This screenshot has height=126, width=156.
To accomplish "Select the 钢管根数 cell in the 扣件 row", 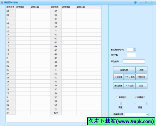I will click(x=69, y=113).
